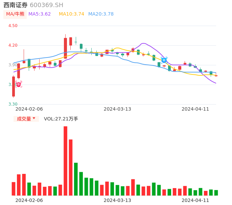This screenshot has width=232, height=205.
Task: Click the 2024-03-13 date on price chart
Action: coord(117,109)
